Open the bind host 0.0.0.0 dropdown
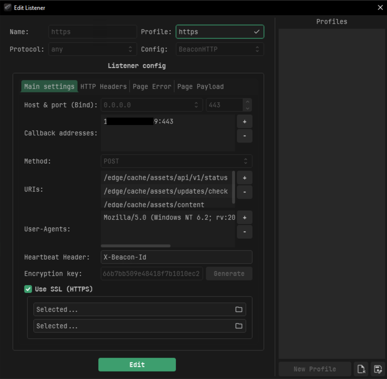The width and height of the screenshot is (387, 379). point(152,105)
